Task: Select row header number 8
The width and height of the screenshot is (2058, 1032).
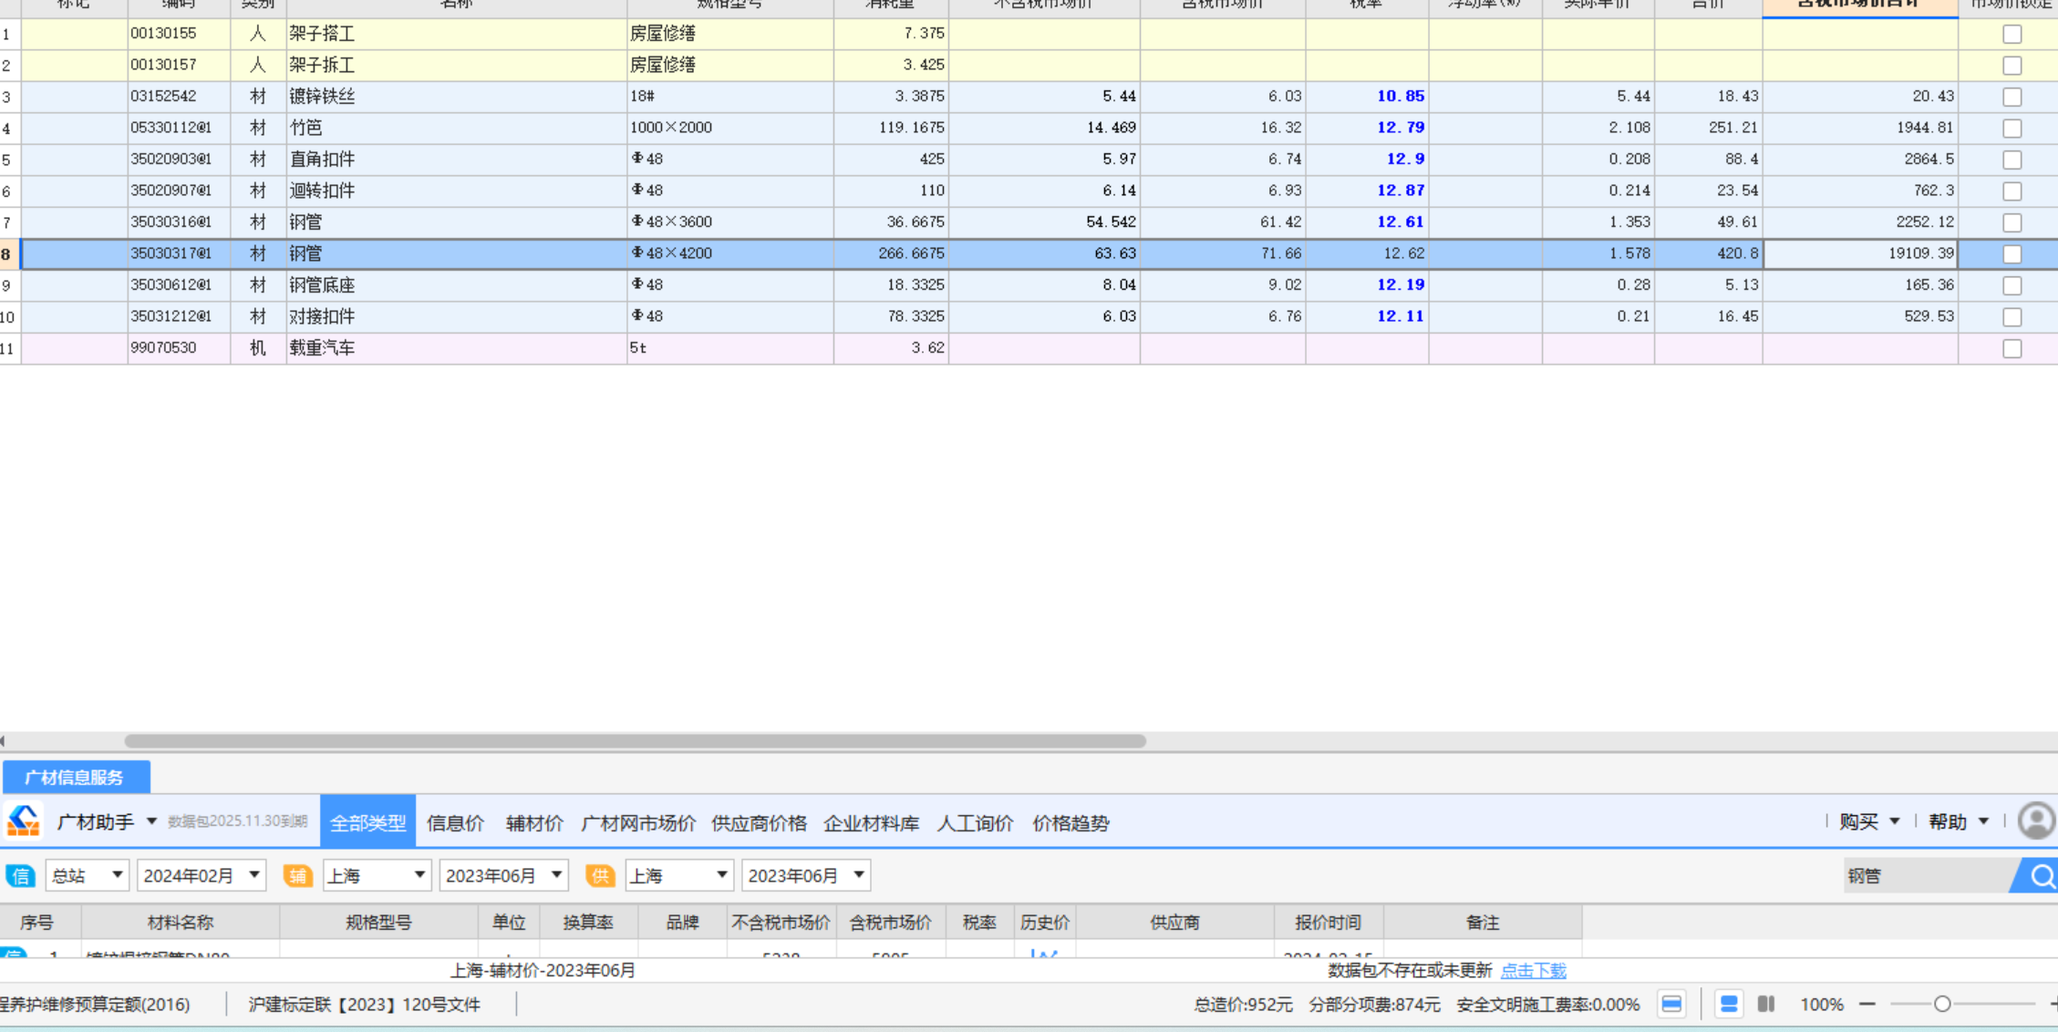Action: click(9, 254)
